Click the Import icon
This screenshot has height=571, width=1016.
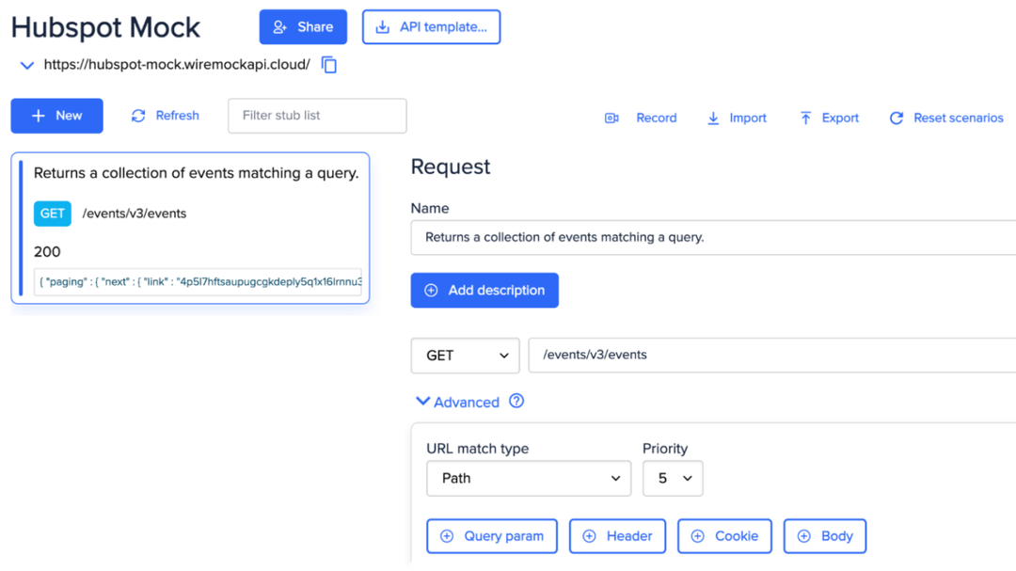[713, 118]
